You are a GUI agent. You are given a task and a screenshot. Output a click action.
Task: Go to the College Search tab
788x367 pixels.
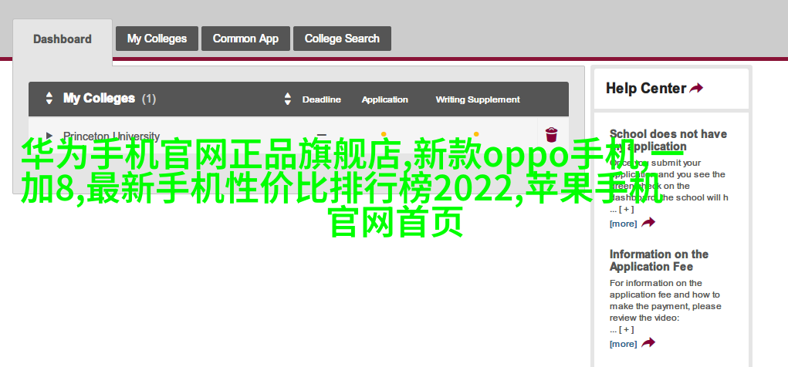(x=342, y=39)
